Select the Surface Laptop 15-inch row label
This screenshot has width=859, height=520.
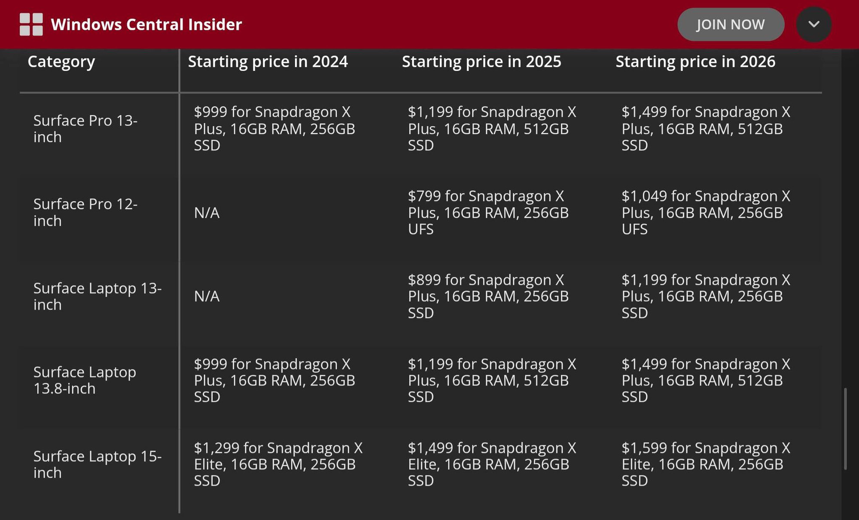click(97, 464)
